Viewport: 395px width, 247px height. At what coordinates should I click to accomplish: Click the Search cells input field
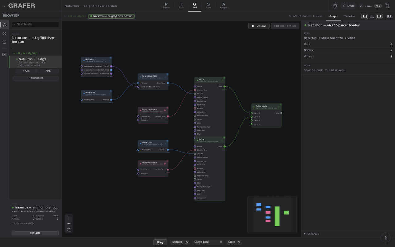(x=35, y=24)
